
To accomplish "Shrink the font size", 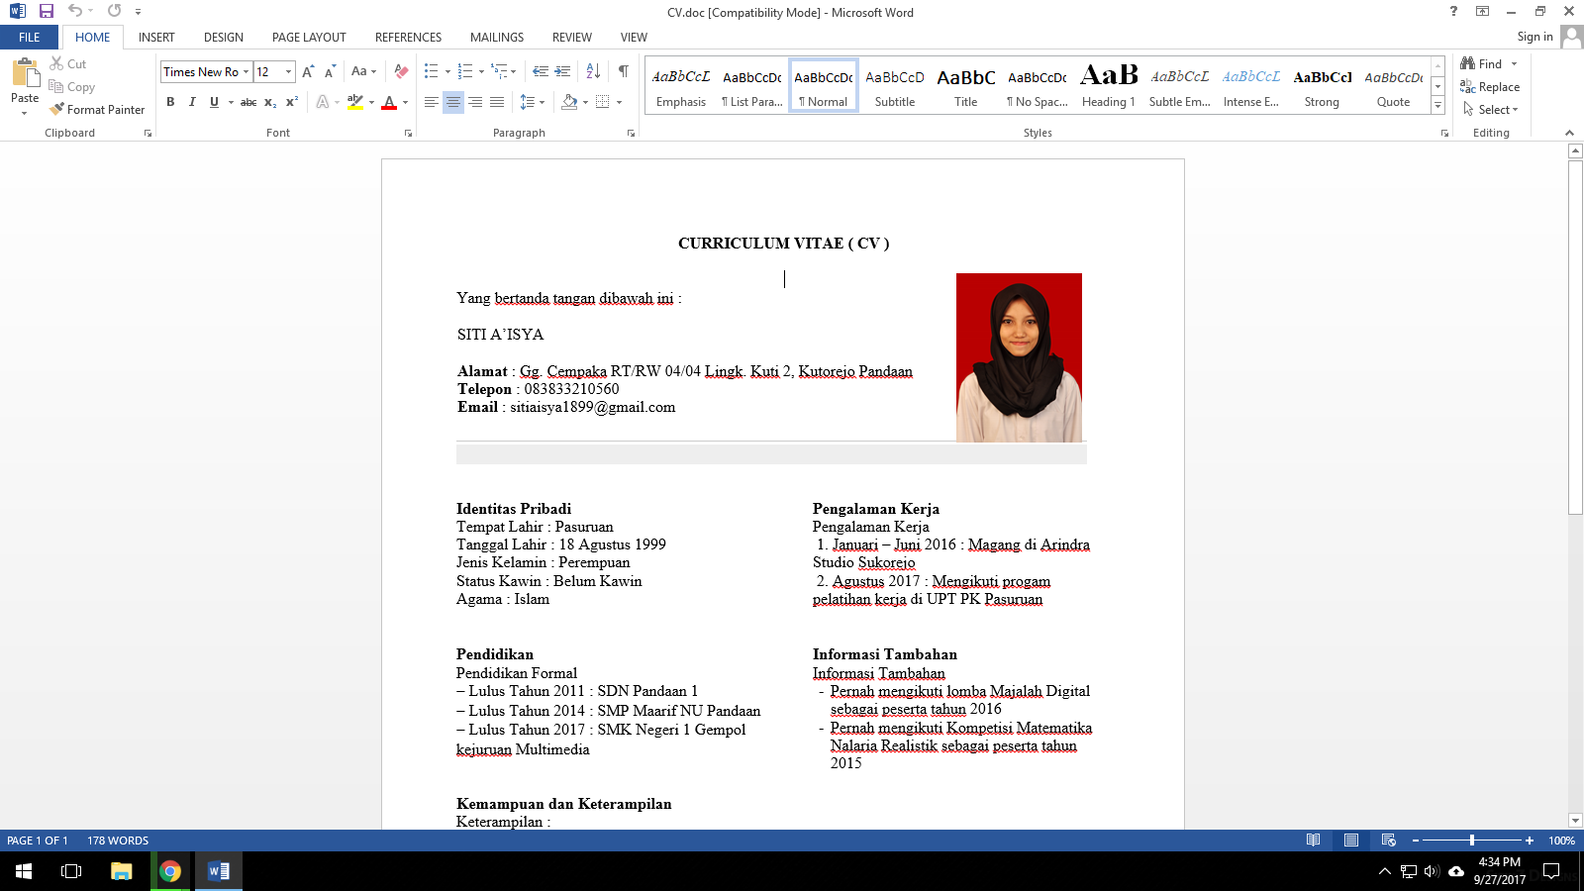I will pos(330,71).
